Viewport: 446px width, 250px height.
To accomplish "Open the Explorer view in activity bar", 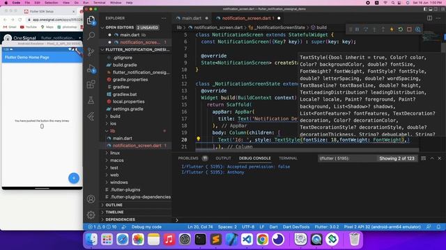I will pyautogui.click(x=91, y=20).
